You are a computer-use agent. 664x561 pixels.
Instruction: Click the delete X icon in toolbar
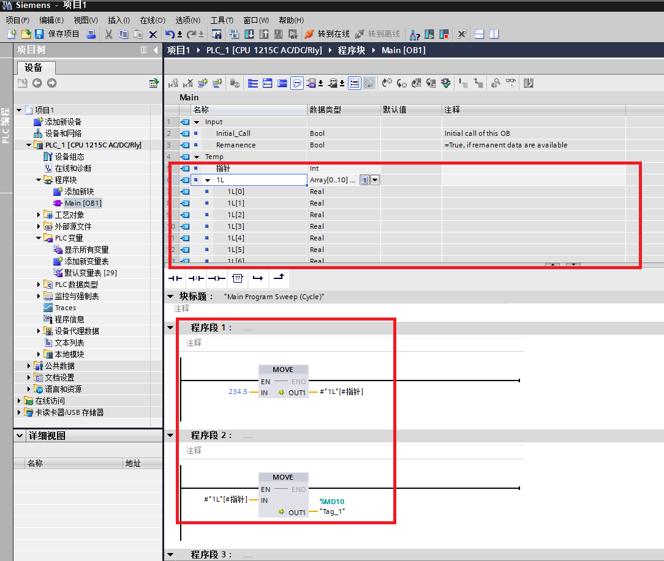pyautogui.click(x=153, y=34)
